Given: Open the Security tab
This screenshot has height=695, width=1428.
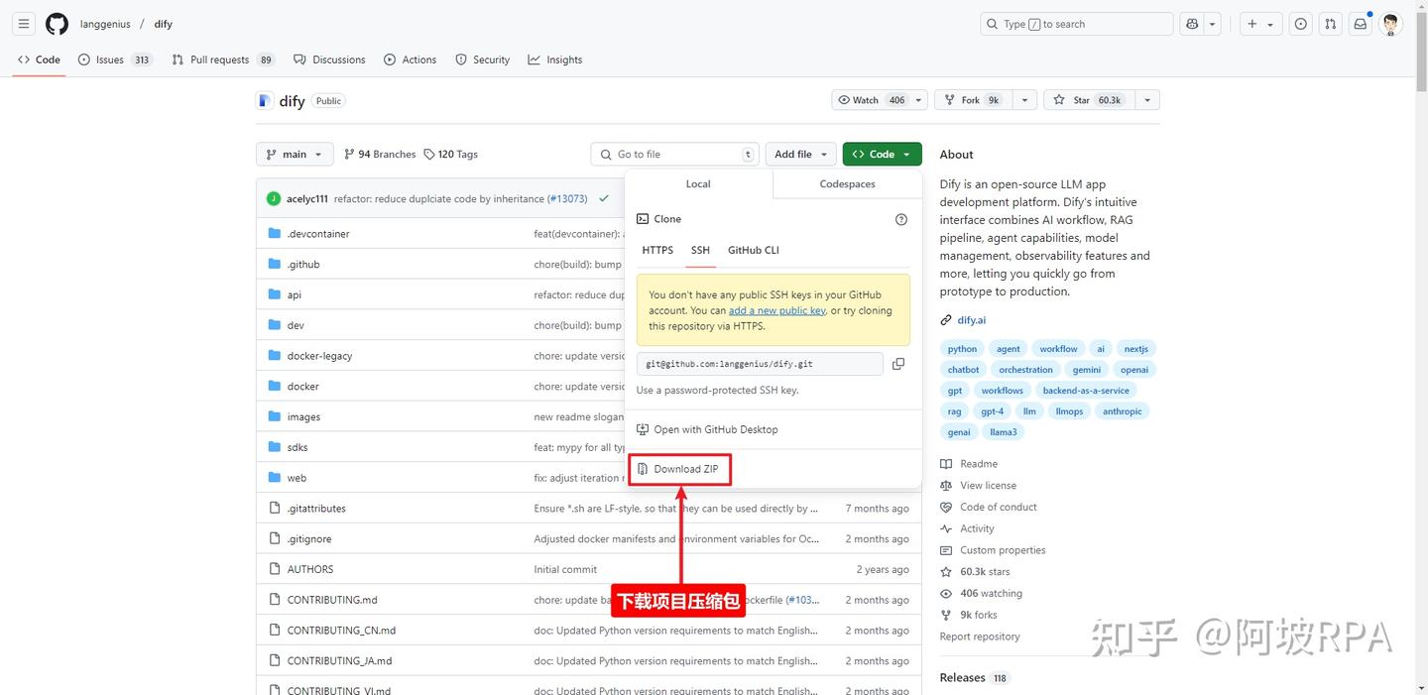Looking at the screenshot, I should (482, 59).
